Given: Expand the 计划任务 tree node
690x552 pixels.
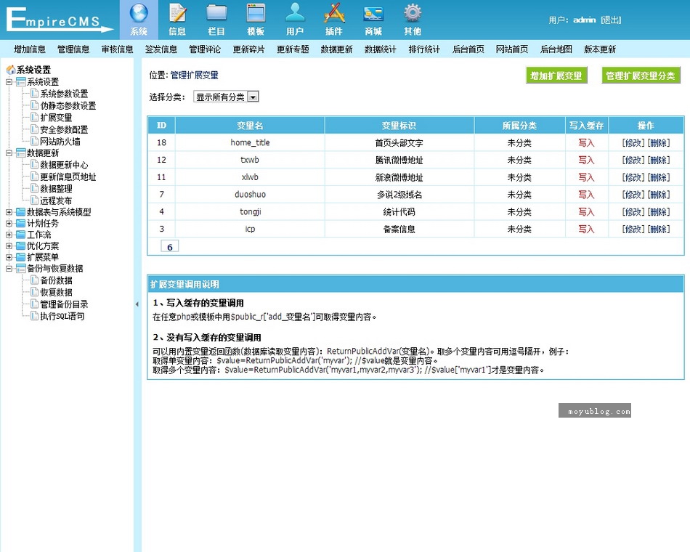Looking at the screenshot, I should click(x=9, y=223).
